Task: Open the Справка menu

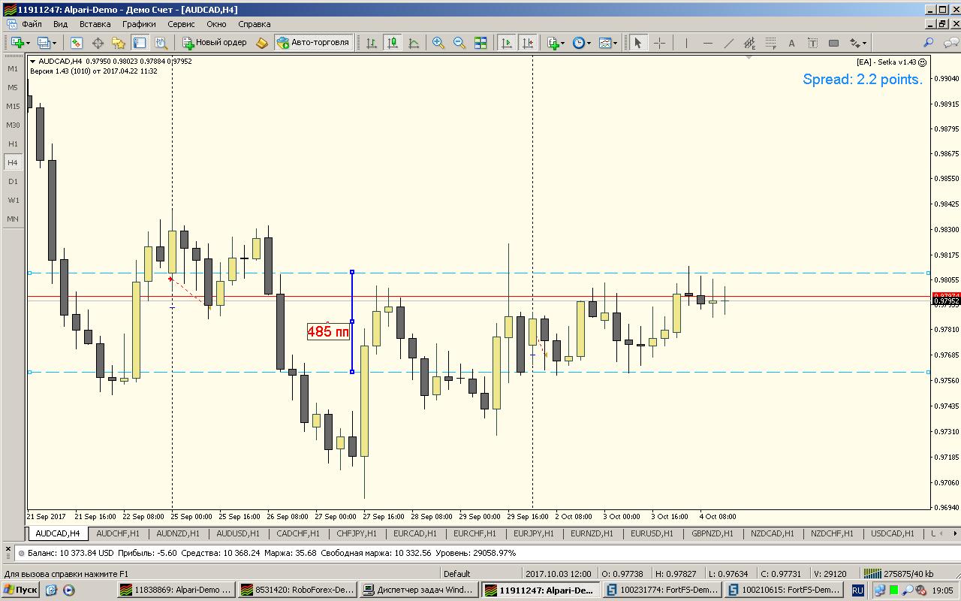Action: 254,24
